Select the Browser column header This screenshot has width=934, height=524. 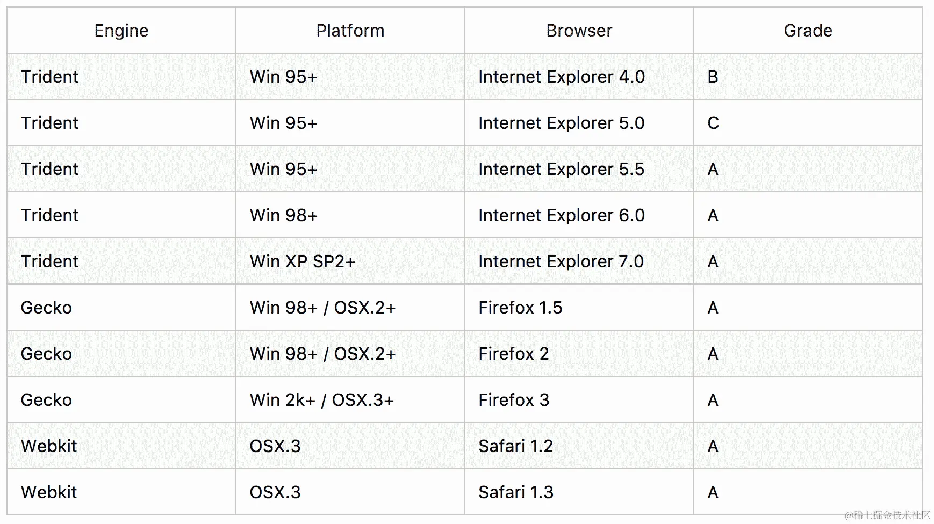click(x=579, y=31)
